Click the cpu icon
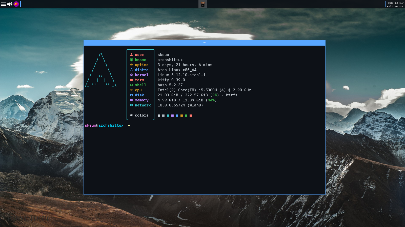The image size is (405, 227). tap(131, 90)
